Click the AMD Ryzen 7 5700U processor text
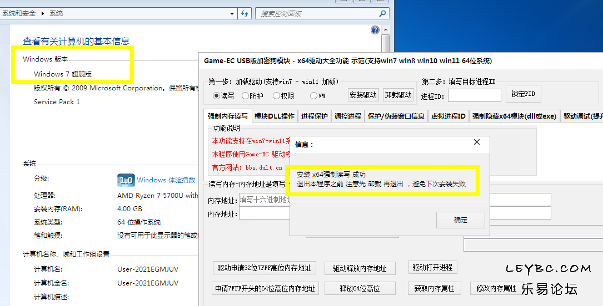Image resolution: width=603 pixels, height=306 pixels. (158, 196)
